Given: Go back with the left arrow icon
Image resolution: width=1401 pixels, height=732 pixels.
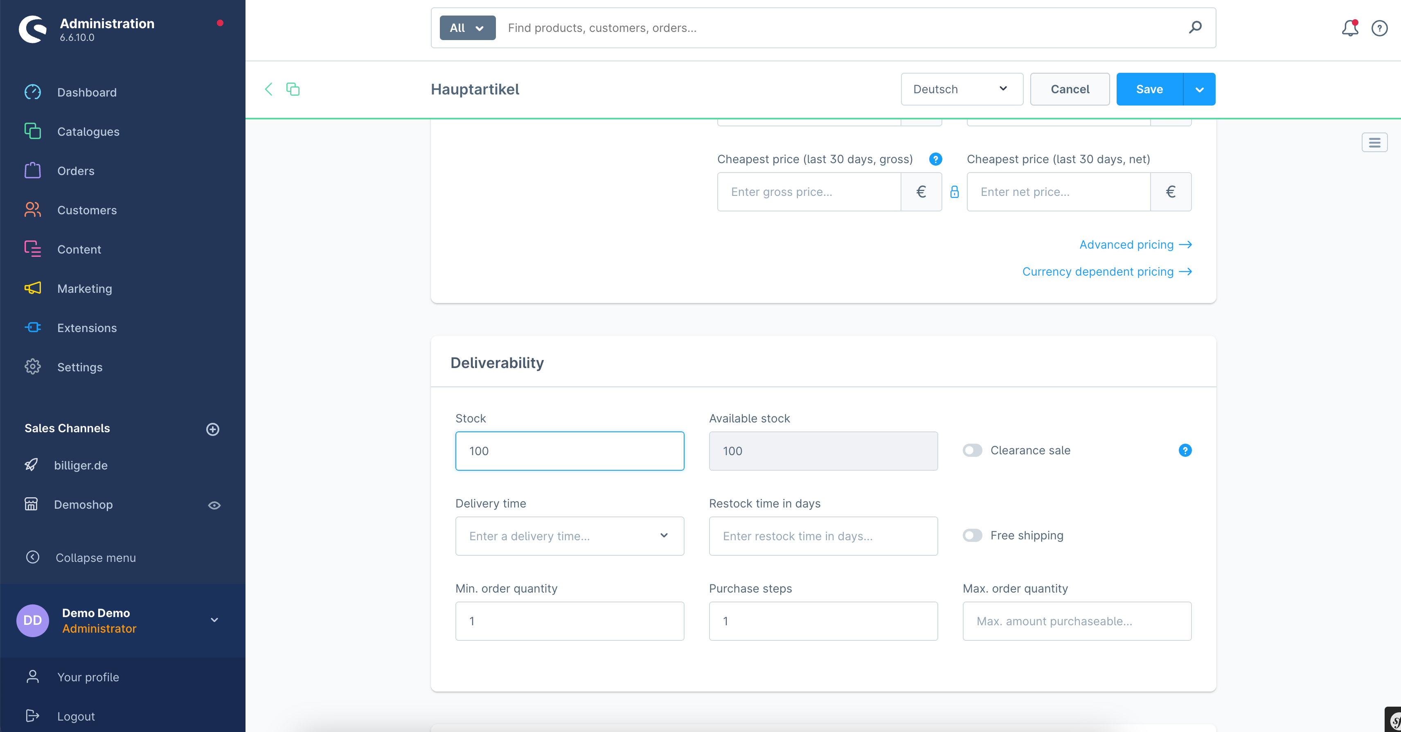Looking at the screenshot, I should pyautogui.click(x=269, y=89).
